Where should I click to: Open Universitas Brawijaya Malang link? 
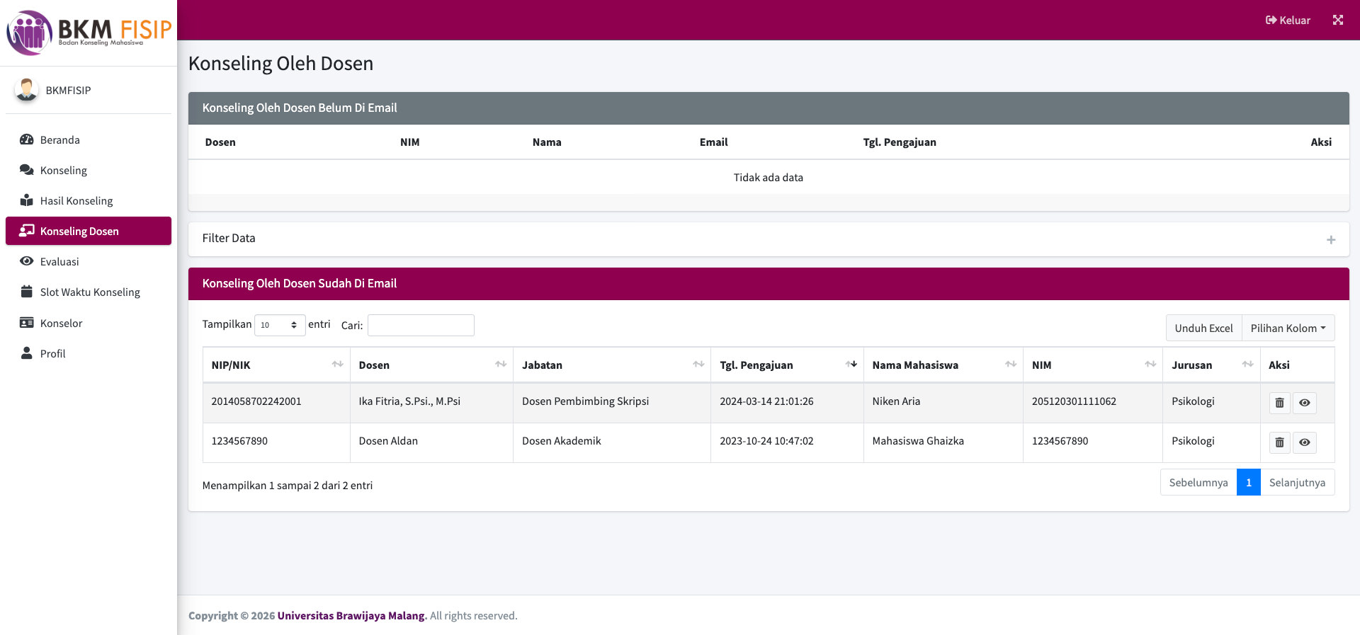pyautogui.click(x=352, y=615)
